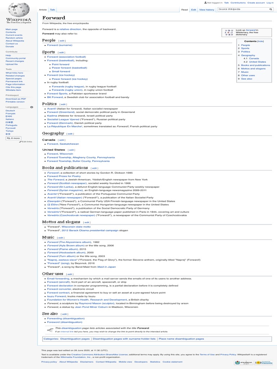This screenshot has height=369, width=277.
Task: Open language settings gear icon
Action: [32, 107]
